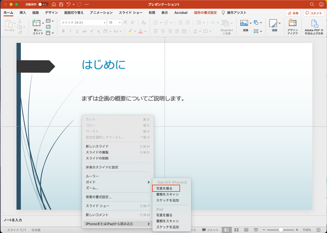Click fit slide to window icon
The image size is (327, 233).
coord(320,230)
